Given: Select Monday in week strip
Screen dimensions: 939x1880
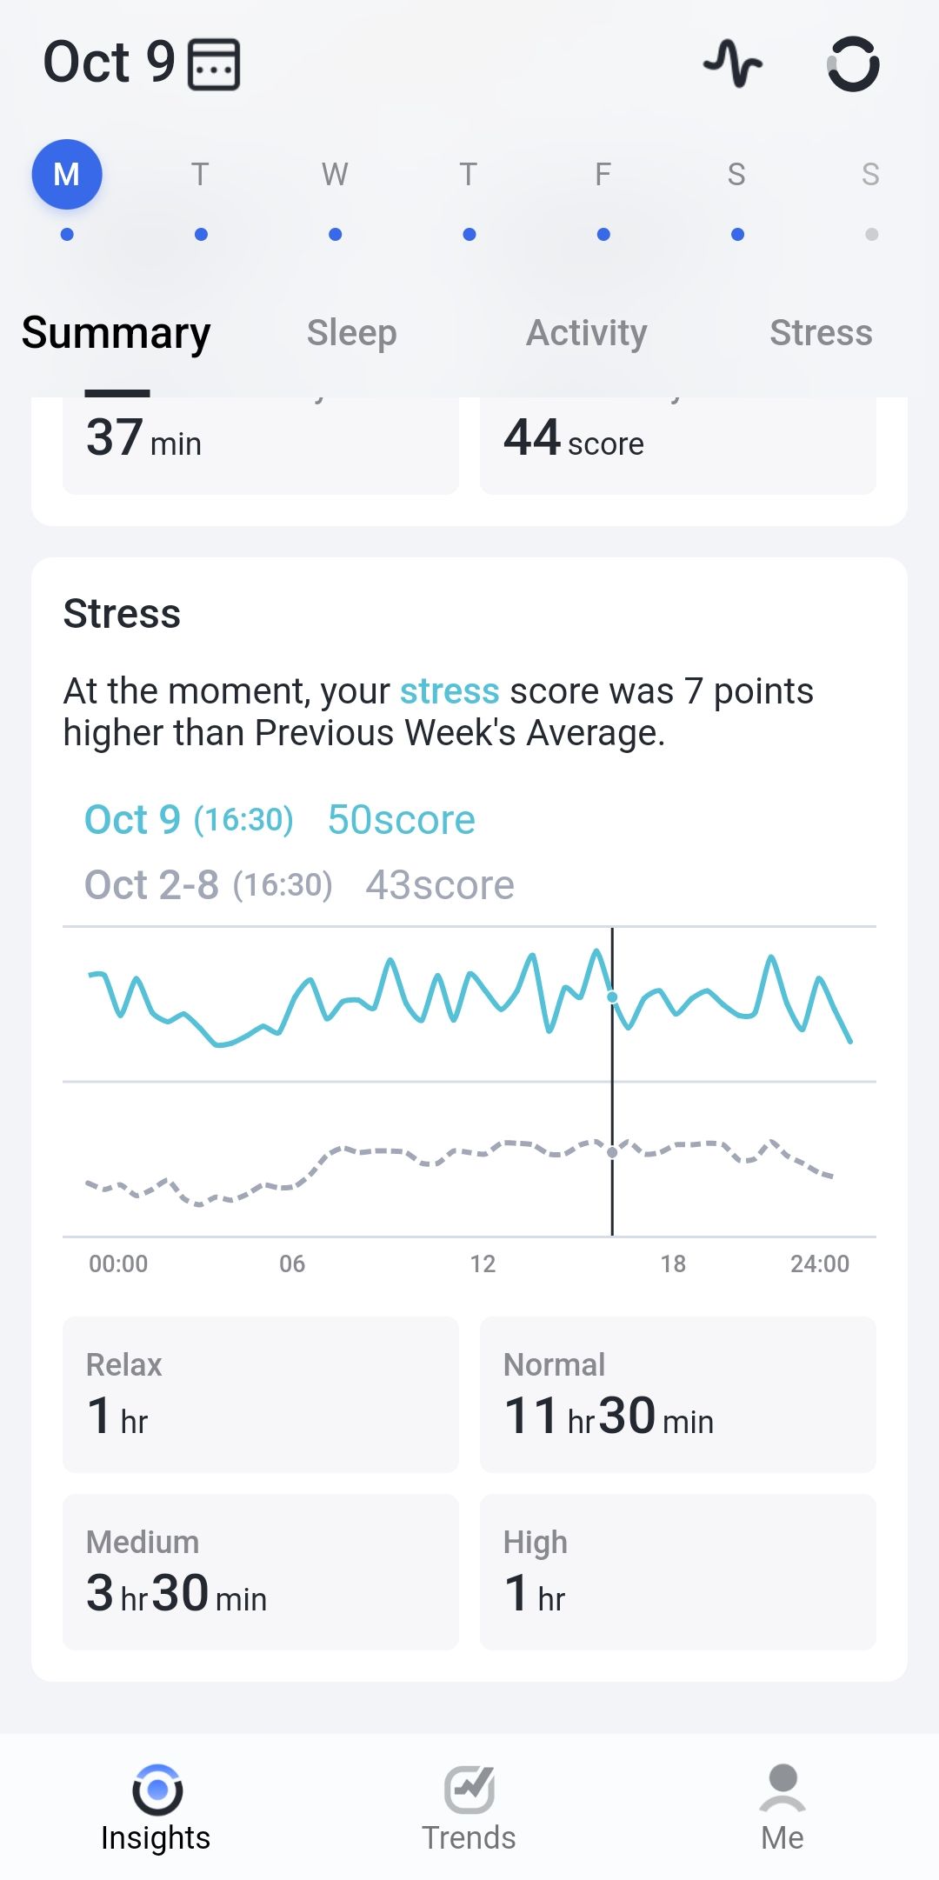Looking at the screenshot, I should (x=67, y=175).
